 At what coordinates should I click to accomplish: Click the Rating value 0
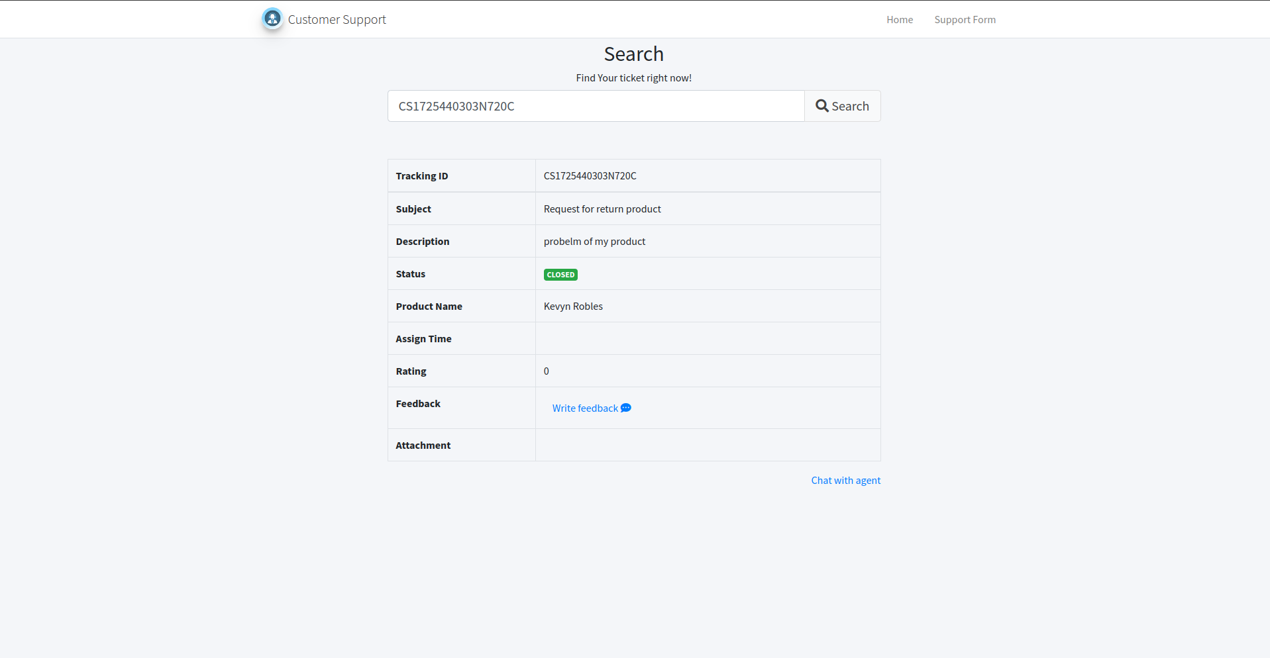click(547, 371)
